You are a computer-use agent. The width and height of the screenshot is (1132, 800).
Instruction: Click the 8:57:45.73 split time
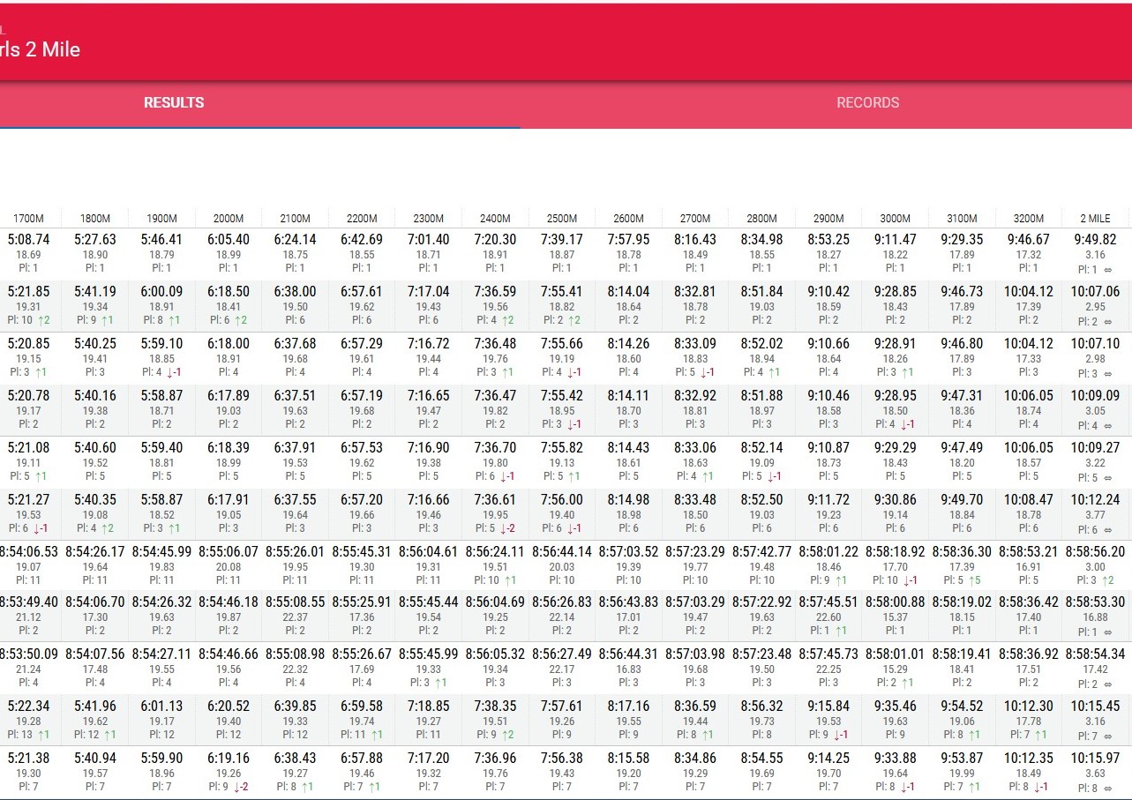(x=828, y=655)
